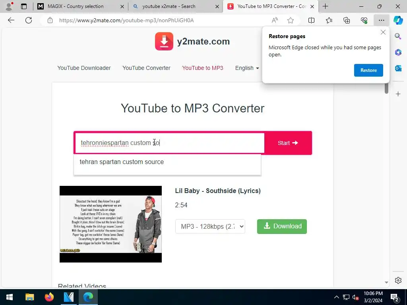Refresh the y2mate page
This screenshot has width=407, height=305.
coord(29,20)
